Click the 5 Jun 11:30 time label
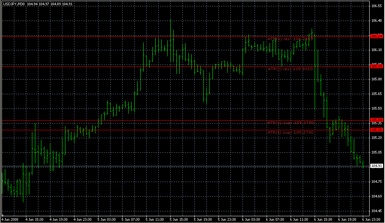Screen dimensions: 385x223 click(x=155, y=219)
